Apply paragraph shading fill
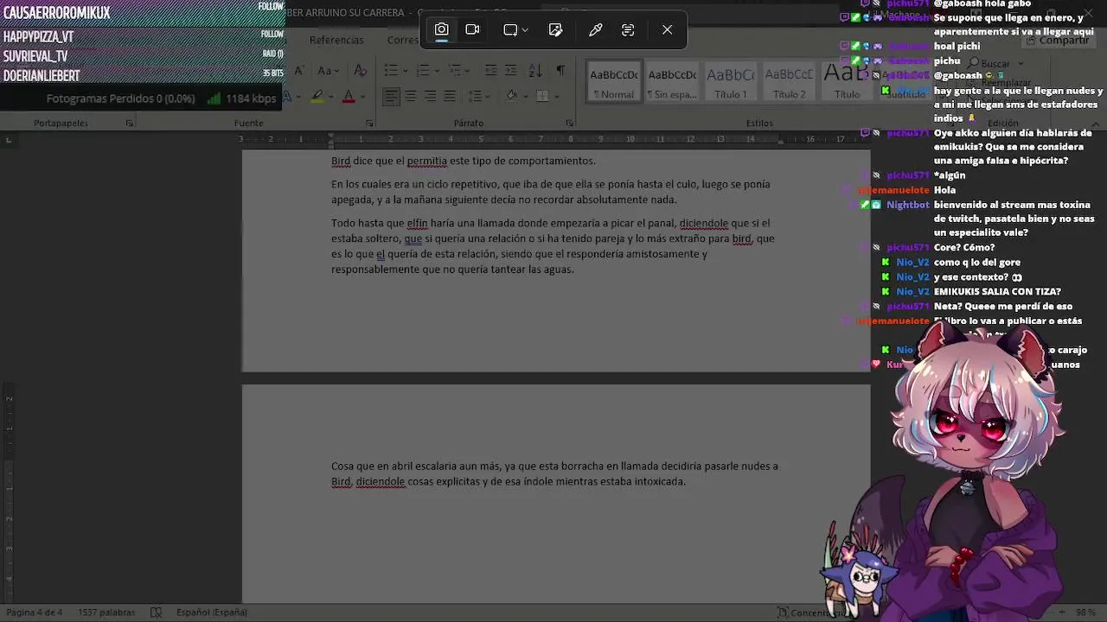The height and width of the screenshot is (622, 1107). tap(510, 96)
